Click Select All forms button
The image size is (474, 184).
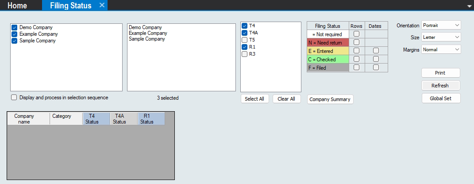point(254,99)
